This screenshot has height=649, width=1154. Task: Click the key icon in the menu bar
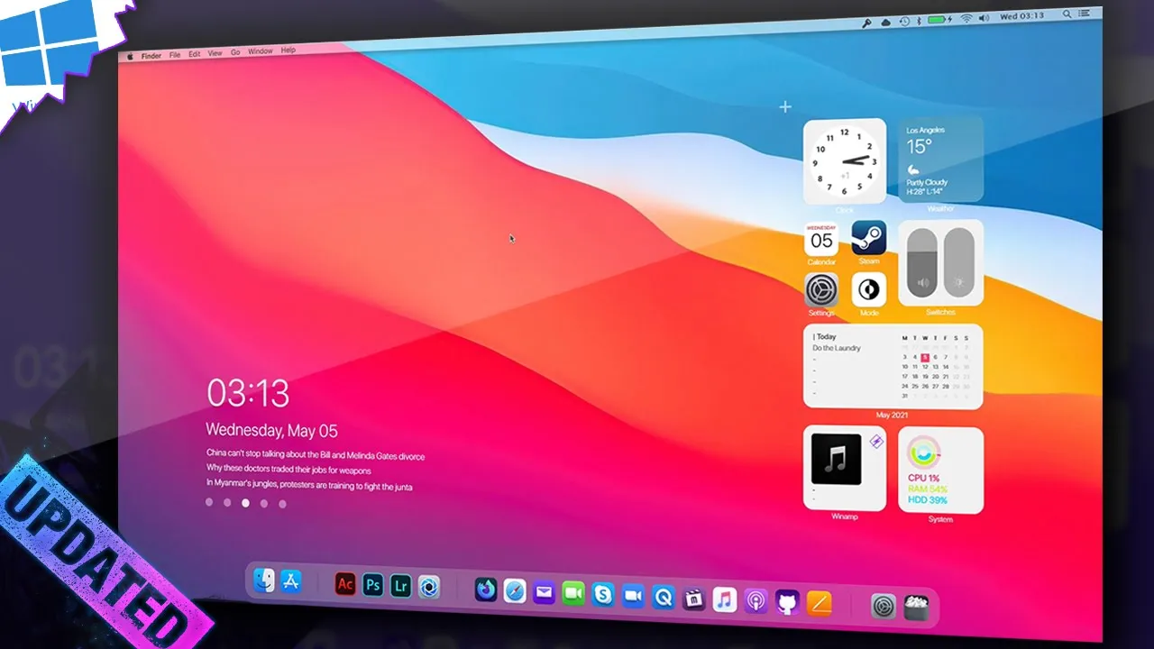866,23
